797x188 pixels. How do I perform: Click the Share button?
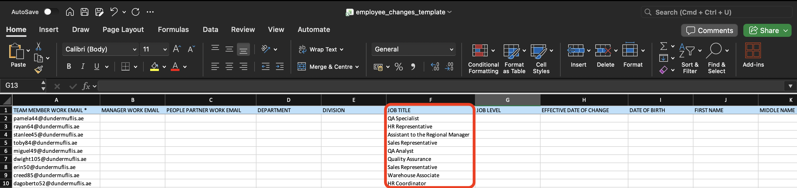pos(764,30)
